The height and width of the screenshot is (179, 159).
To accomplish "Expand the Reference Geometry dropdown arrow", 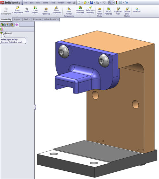I will [x=90, y=16].
